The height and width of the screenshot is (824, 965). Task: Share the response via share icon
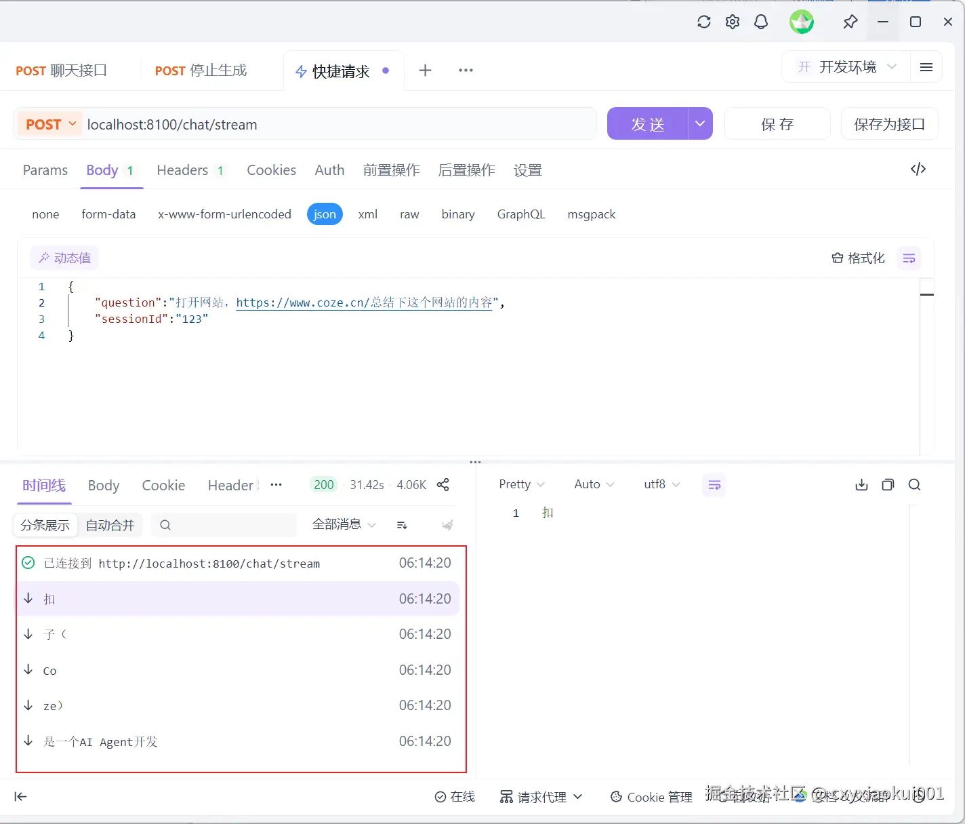443,484
